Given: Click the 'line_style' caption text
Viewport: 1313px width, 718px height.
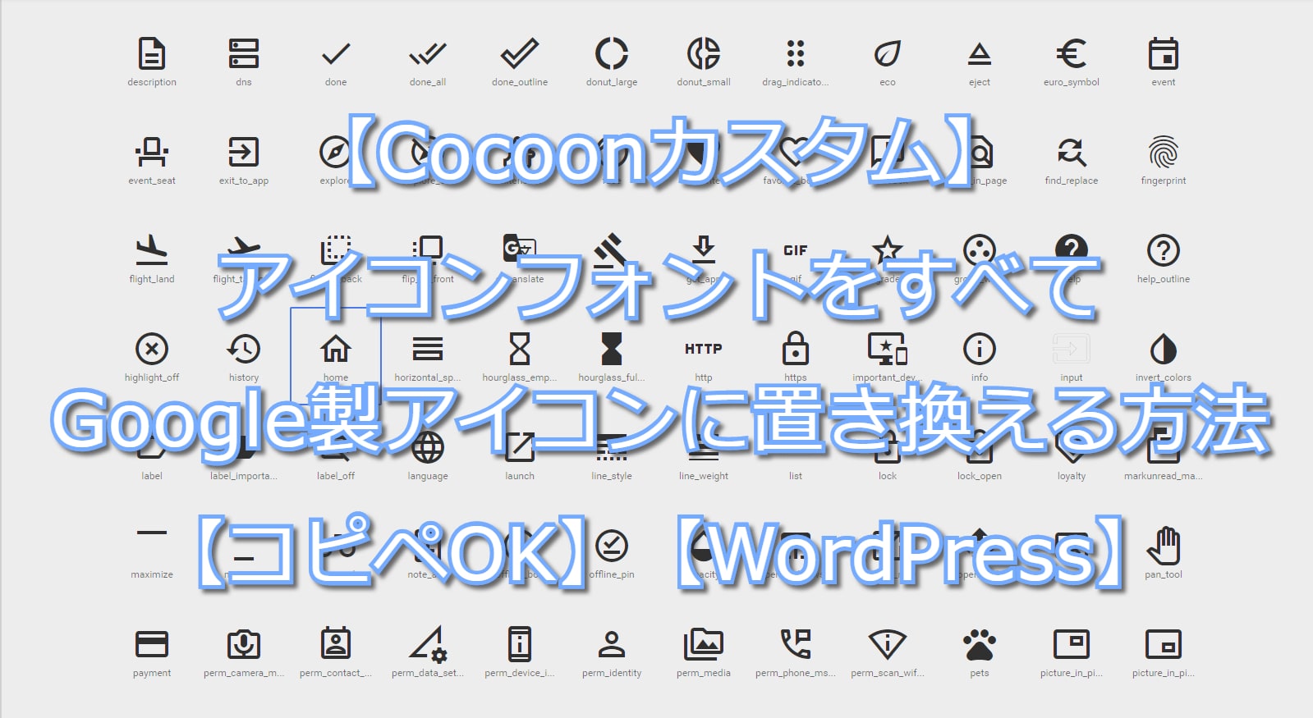Looking at the screenshot, I should coord(612,476).
